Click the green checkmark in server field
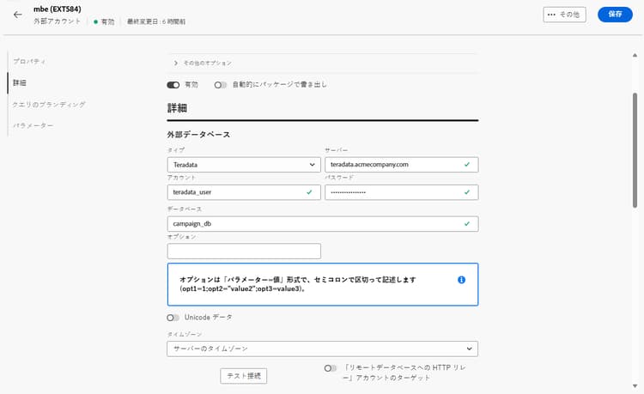644x394 pixels. tap(467, 165)
